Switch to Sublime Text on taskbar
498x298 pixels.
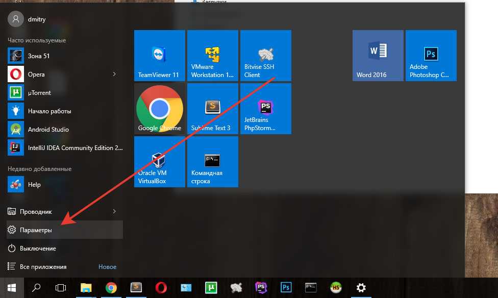point(136,288)
